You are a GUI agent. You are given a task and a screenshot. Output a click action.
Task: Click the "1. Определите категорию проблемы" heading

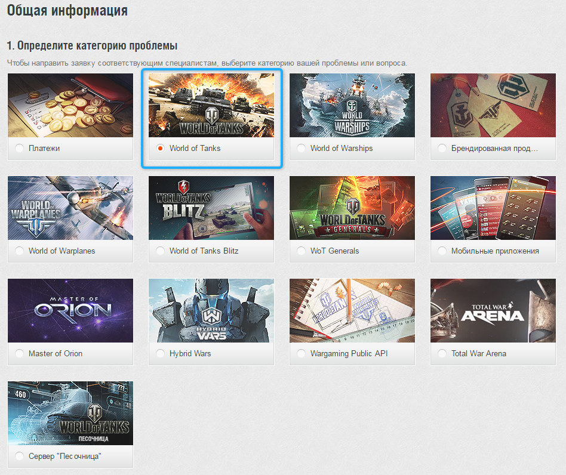tap(92, 46)
